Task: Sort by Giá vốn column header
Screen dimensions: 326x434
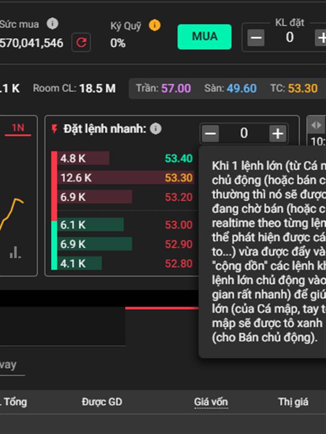Action: (x=211, y=402)
